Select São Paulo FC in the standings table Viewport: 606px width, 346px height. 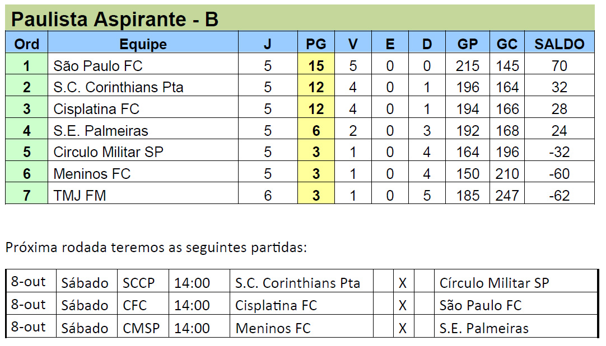point(98,66)
